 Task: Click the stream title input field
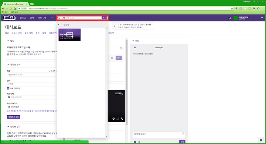pos(32,74)
